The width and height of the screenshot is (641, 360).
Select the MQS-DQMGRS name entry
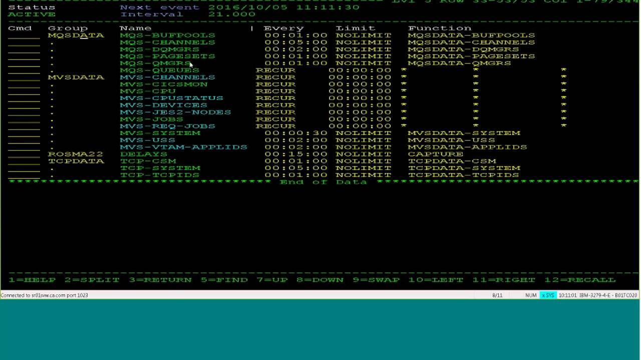click(160, 49)
